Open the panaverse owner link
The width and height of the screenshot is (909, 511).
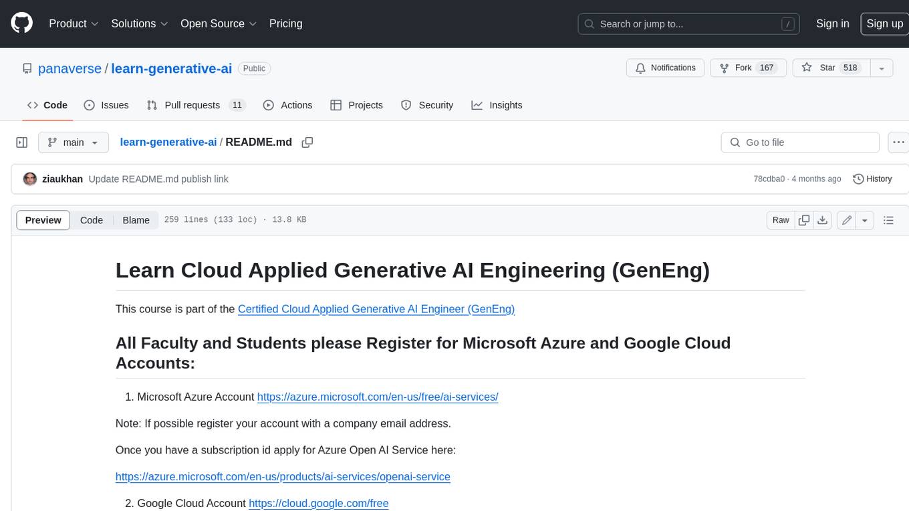pyautogui.click(x=70, y=68)
